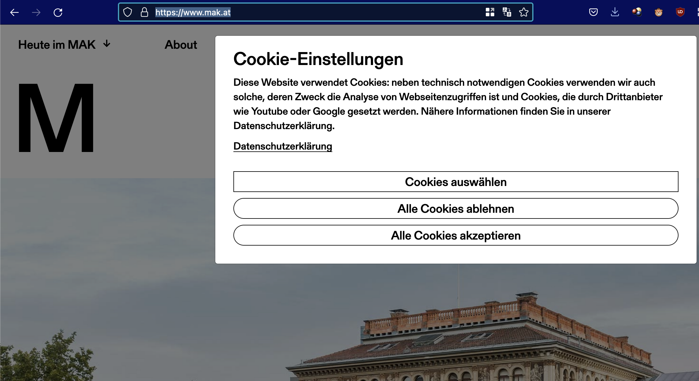Expand the Heute im MAK dropdown arrow
Viewport: 699px width, 381px height.
(106, 44)
